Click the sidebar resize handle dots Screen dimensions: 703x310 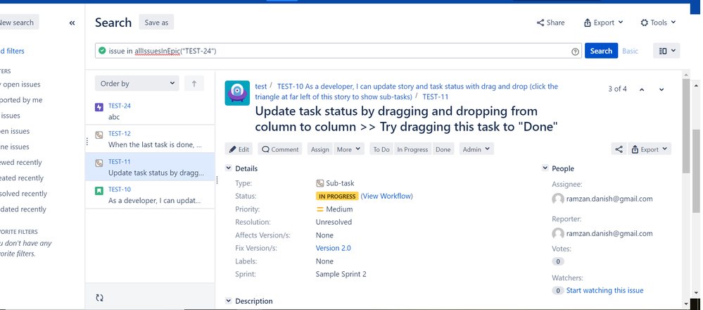87,142
